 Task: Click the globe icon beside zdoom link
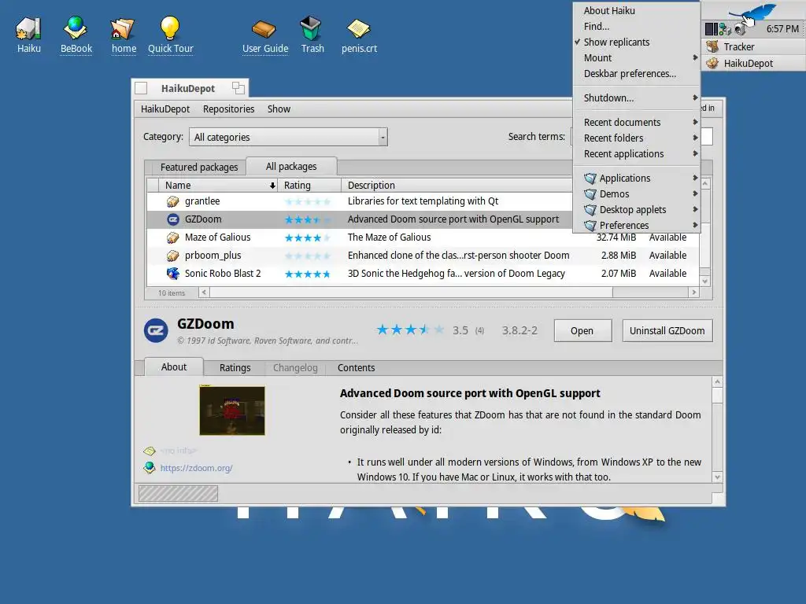click(150, 468)
